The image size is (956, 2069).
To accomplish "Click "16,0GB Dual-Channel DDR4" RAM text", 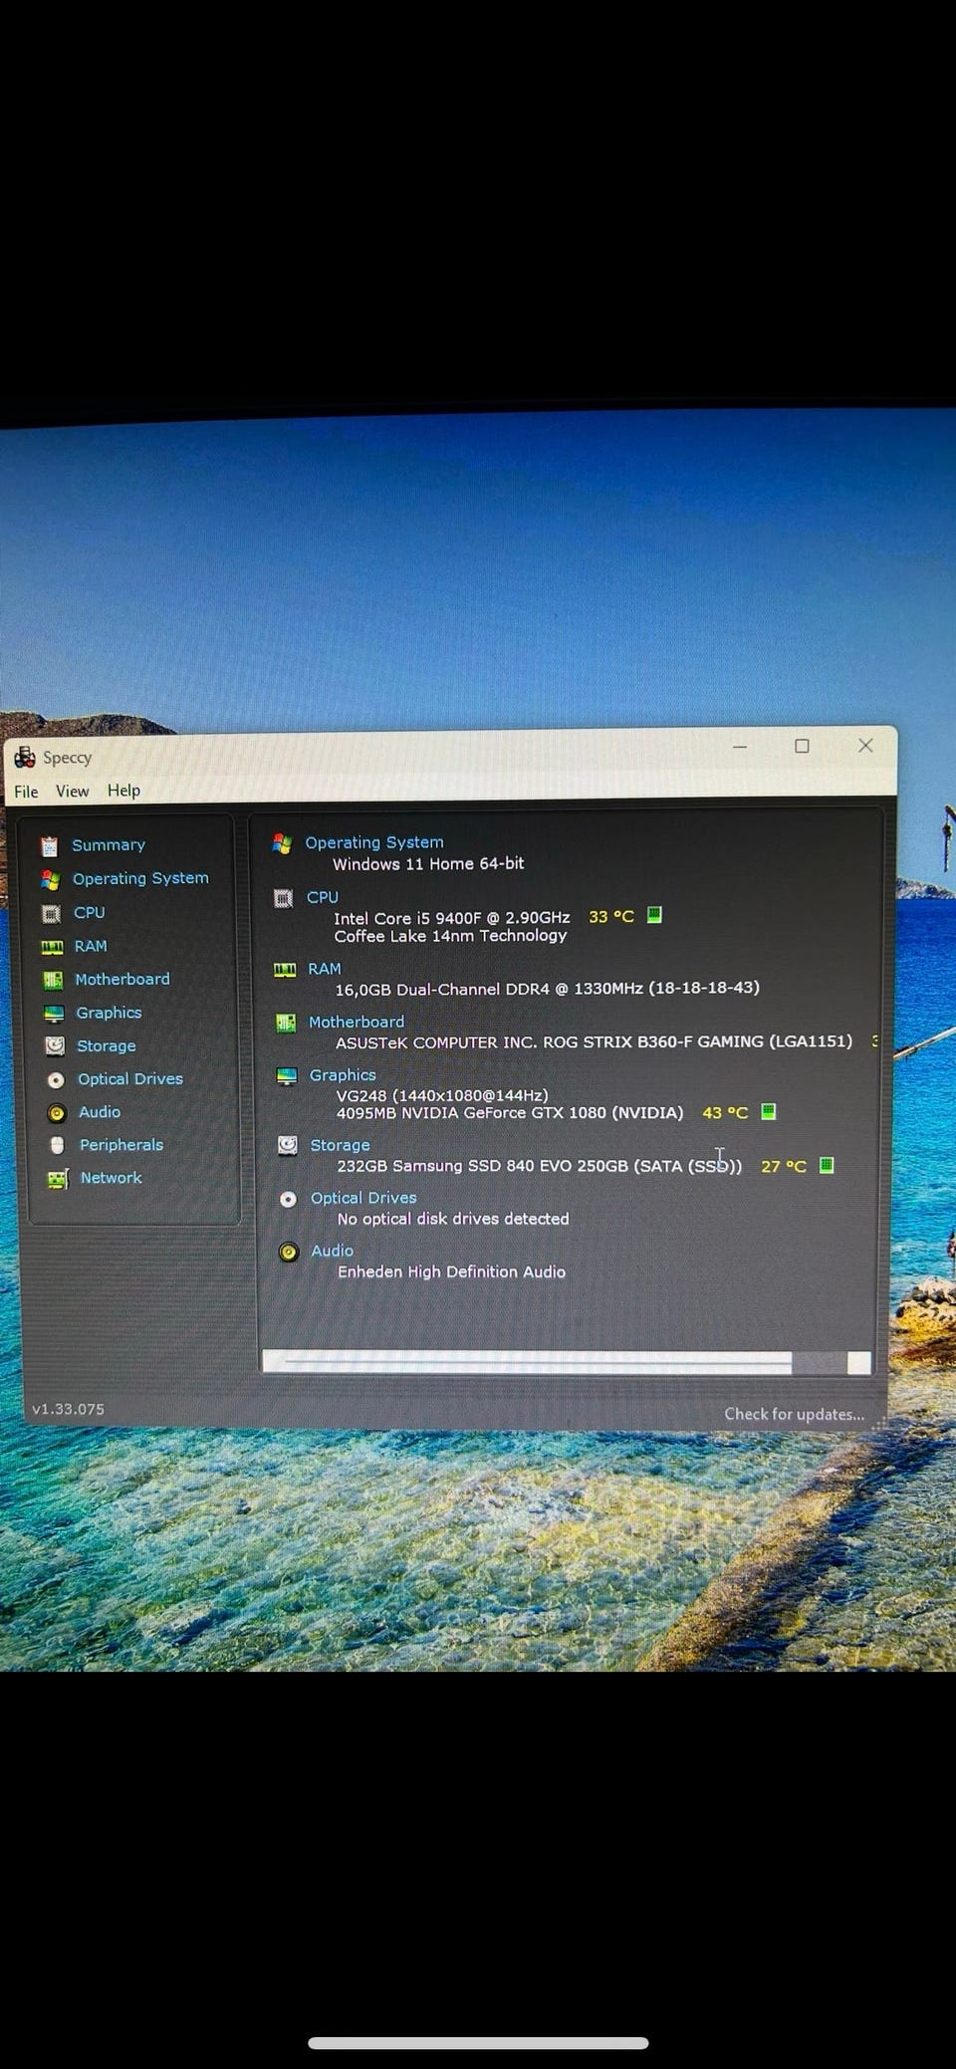I will pos(442,990).
